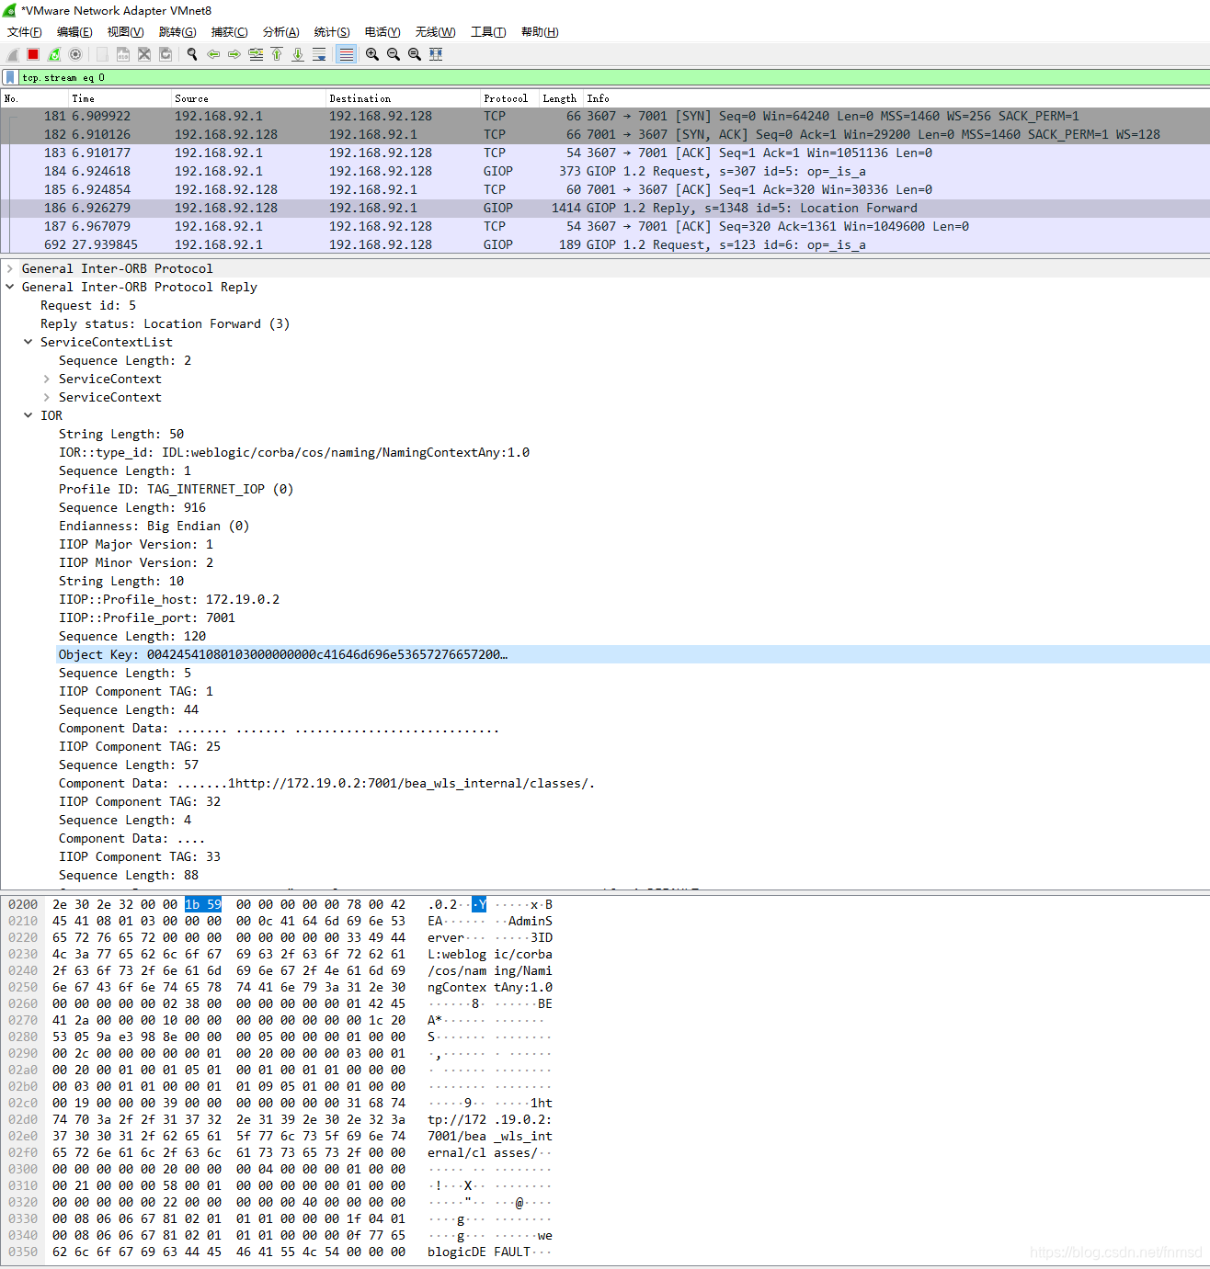Sort packets by Info column header
Viewport: 1210px width, 1269px height.
click(x=896, y=98)
